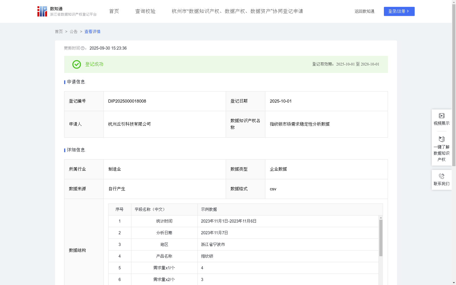
Task: Click page scrollbar up arrow
Action: [454, 2]
